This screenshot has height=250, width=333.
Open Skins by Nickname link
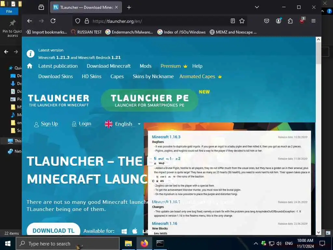click(x=153, y=76)
